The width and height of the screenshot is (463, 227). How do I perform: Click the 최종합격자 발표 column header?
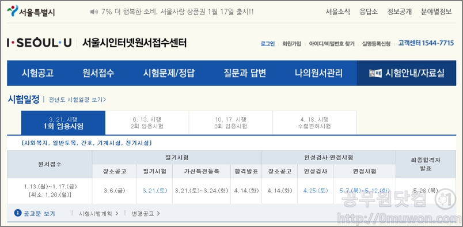426,164
